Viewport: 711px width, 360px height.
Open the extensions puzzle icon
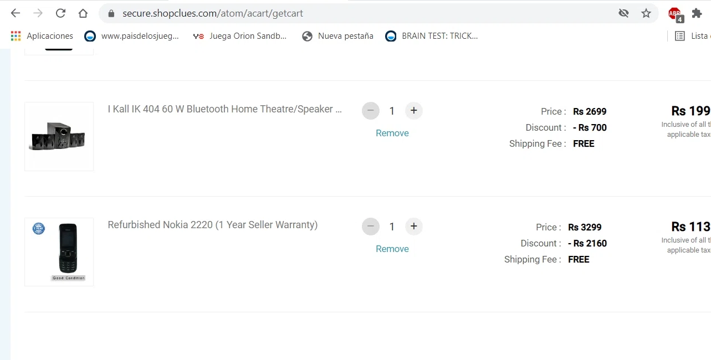pyautogui.click(x=697, y=13)
